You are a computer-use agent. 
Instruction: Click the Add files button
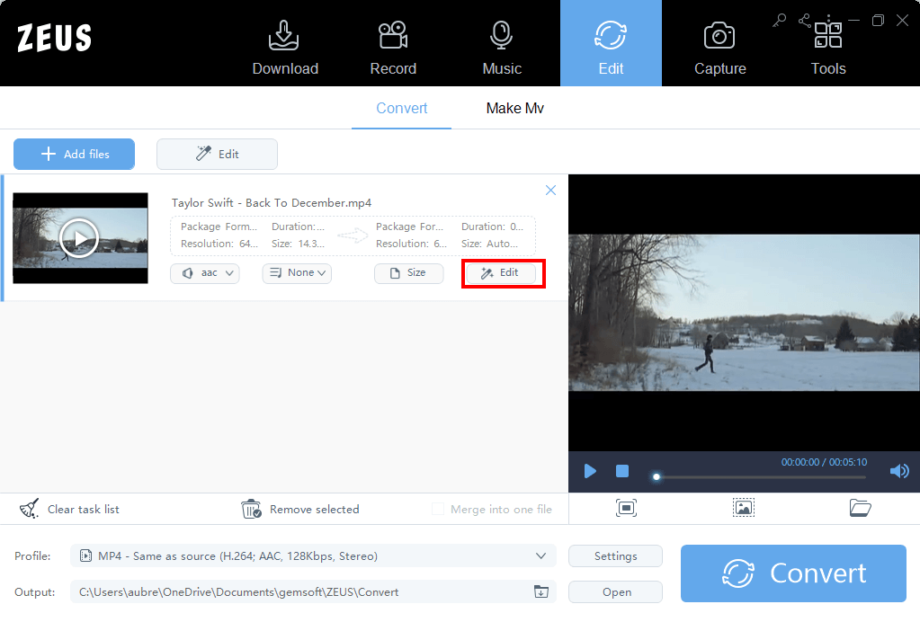tap(74, 155)
